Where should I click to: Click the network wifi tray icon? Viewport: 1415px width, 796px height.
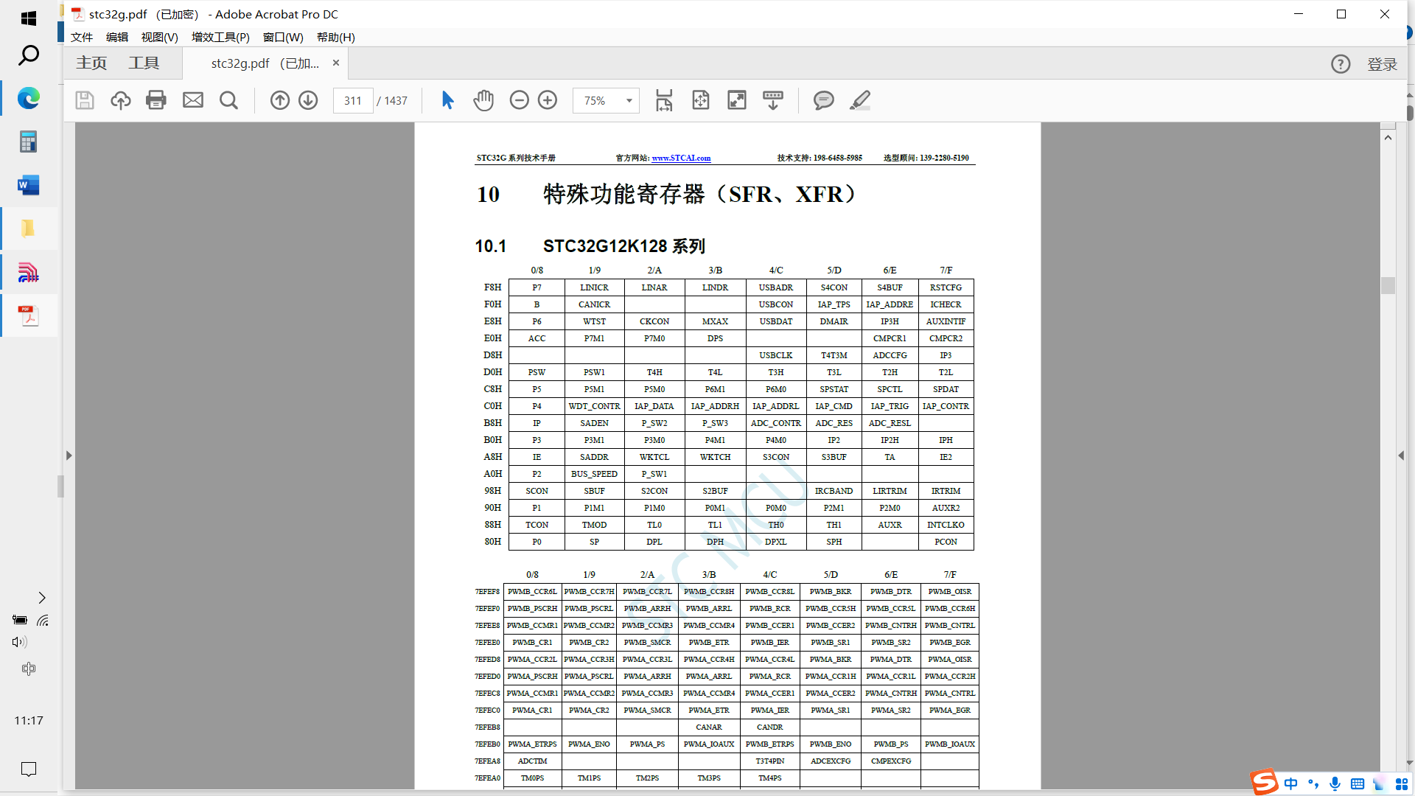[x=43, y=621]
